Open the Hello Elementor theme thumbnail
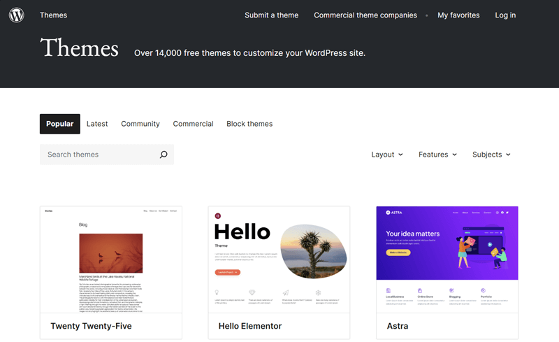This screenshot has height=342, width=559. tap(279, 259)
